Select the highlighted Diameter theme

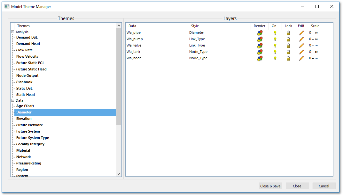(x=65, y=112)
